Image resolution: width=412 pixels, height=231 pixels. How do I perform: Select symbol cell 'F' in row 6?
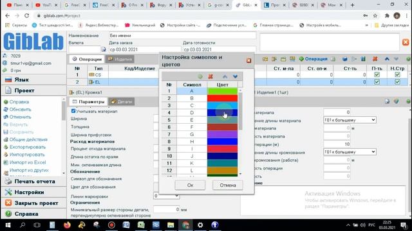pos(192,127)
